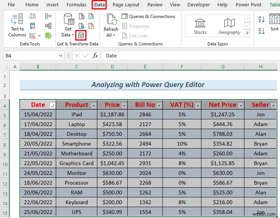This screenshot has width=280, height=218.
Task: Switch to Review tab
Action: 155,5
